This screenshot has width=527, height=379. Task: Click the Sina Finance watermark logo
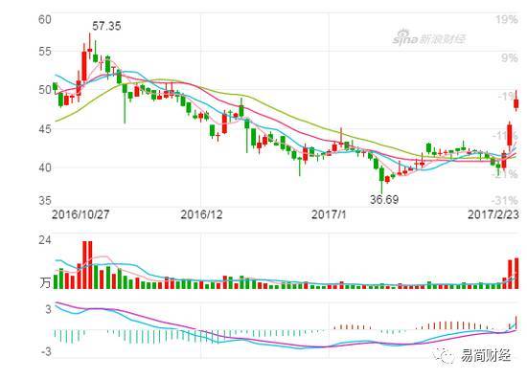coord(429,38)
